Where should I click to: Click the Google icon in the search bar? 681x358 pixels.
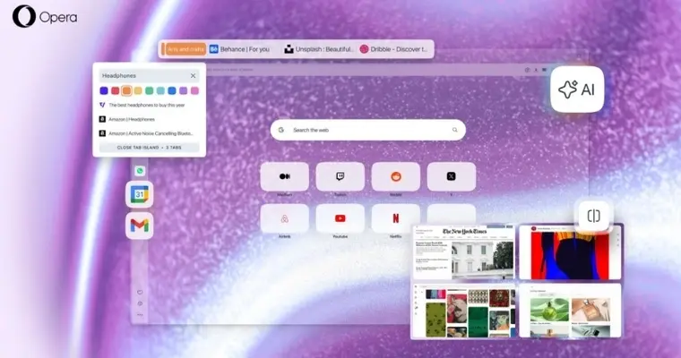[x=281, y=130]
